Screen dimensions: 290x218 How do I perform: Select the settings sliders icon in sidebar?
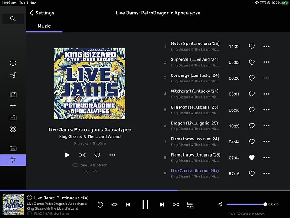coord(13,160)
